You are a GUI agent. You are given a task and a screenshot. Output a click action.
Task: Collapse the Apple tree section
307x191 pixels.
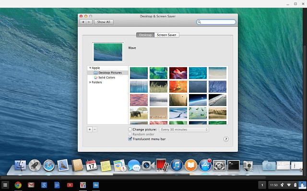[x=90, y=68]
